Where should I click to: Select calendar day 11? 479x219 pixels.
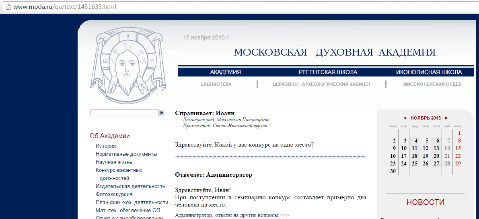(415, 148)
